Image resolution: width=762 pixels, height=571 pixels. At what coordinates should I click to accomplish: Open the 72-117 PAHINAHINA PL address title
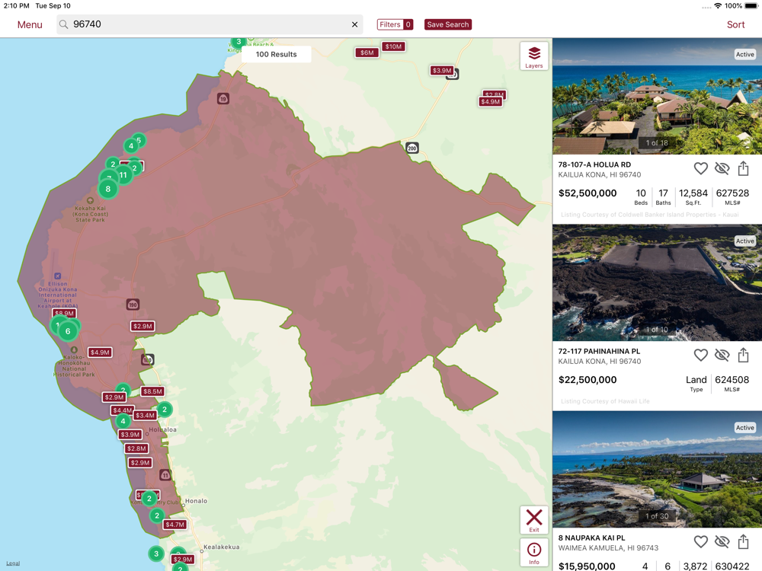click(x=599, y=351)
